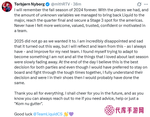Open the @mithRTV handle link
The image size is (150, 117).
pos(60,4)
